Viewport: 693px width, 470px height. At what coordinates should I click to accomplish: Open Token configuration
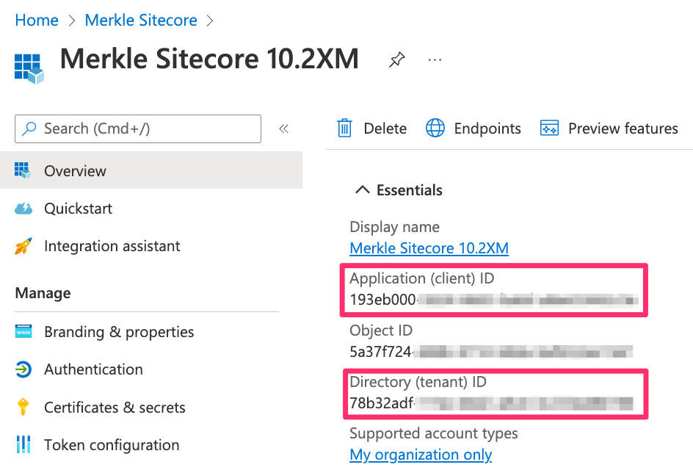112,445
